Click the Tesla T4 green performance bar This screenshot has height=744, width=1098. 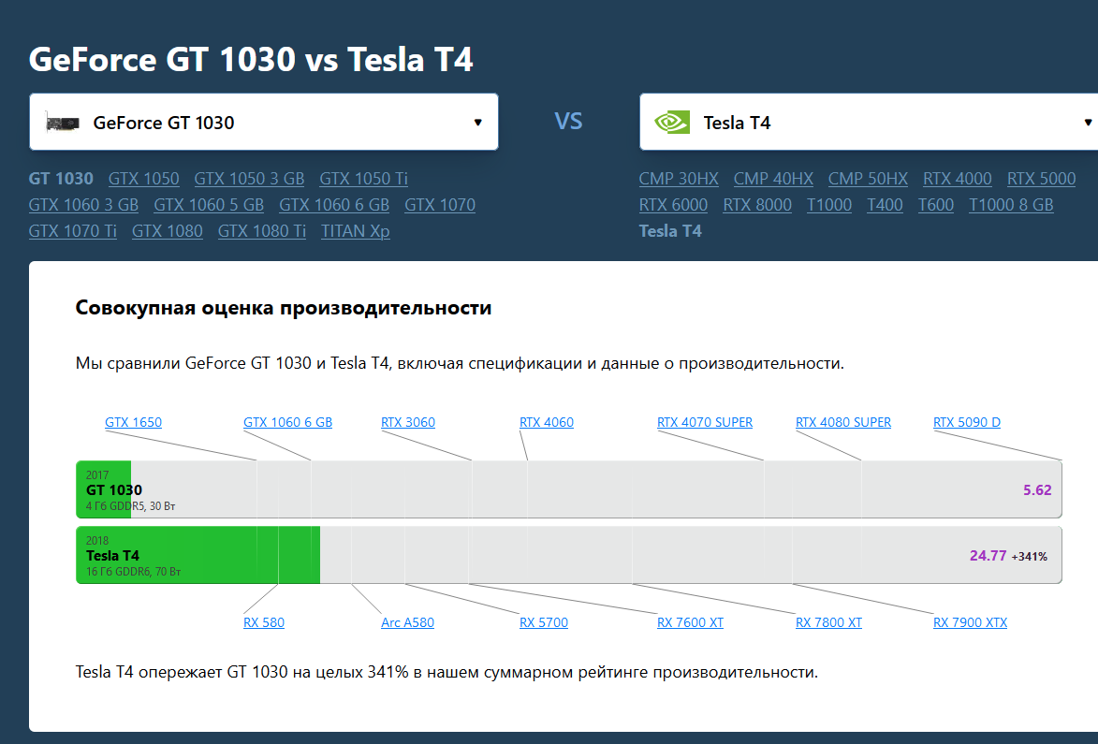coord(198,555)
